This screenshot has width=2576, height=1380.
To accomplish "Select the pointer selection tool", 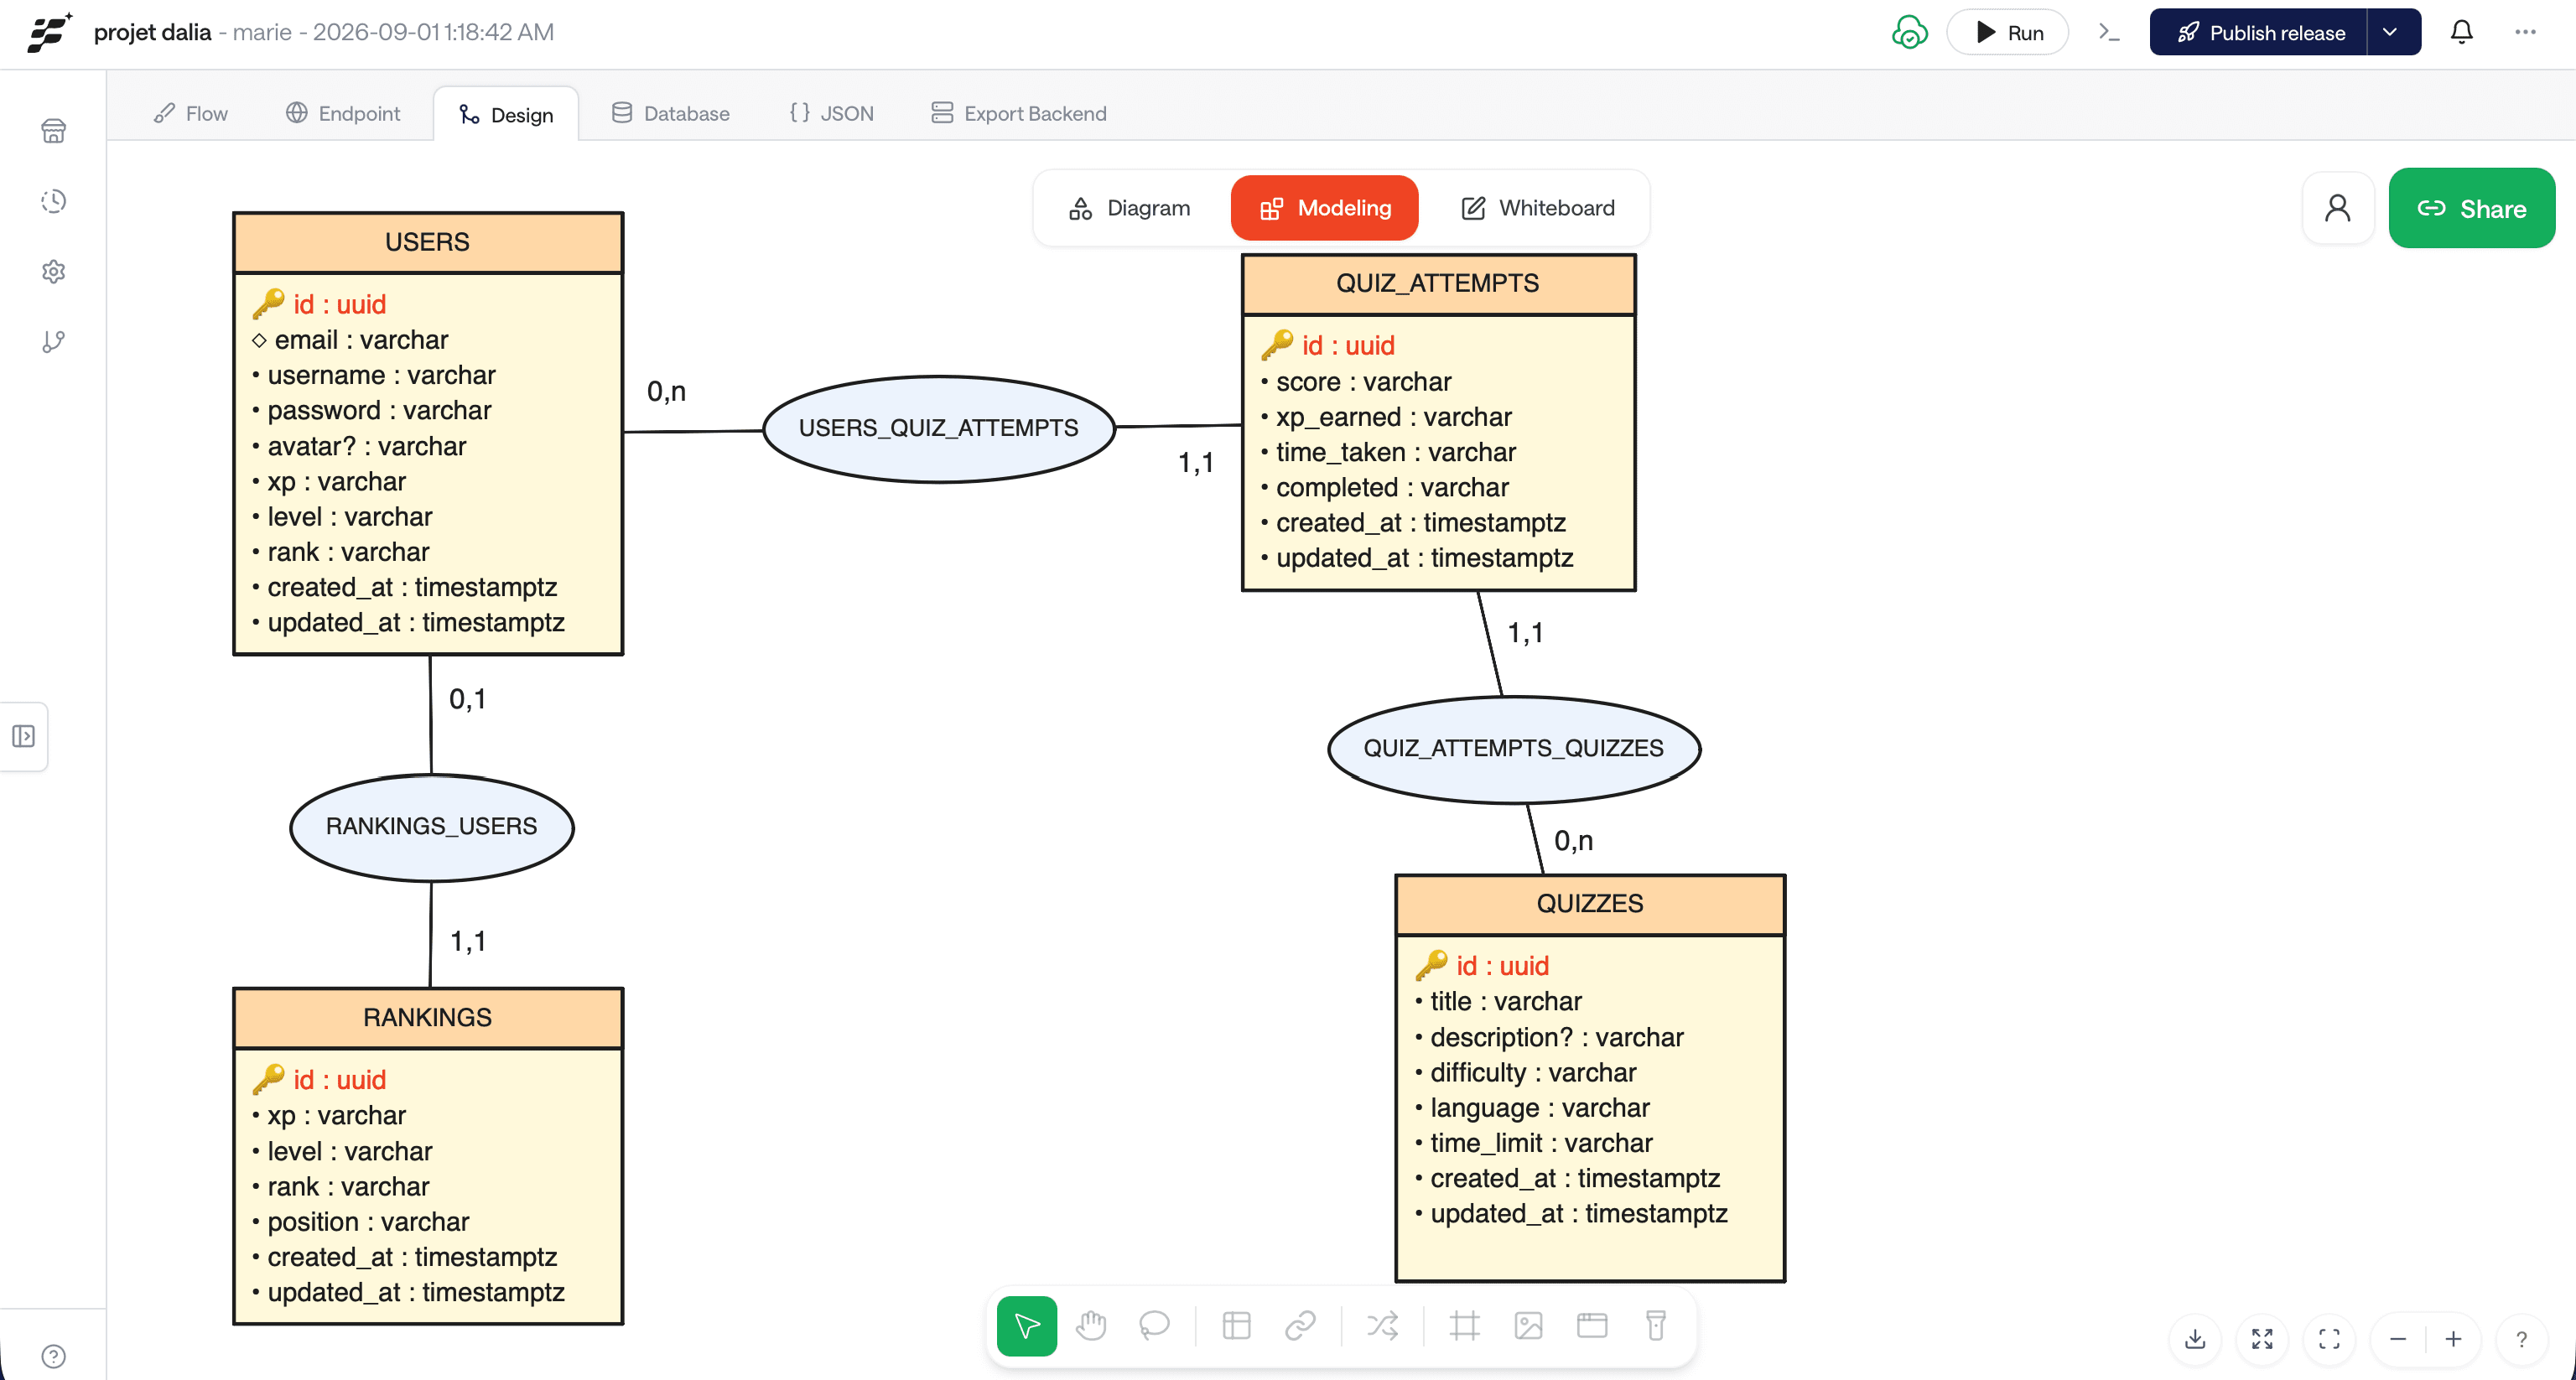I will click(x=1027, y=1326).
